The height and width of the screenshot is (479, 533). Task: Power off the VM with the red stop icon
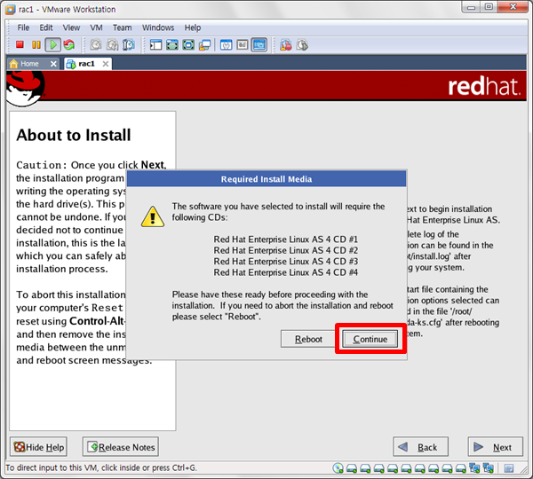(x=20, y=44)
